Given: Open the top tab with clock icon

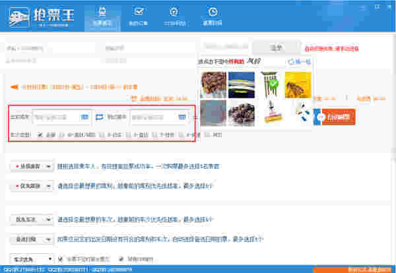Looking at the screenshot, I should (213, 16).
